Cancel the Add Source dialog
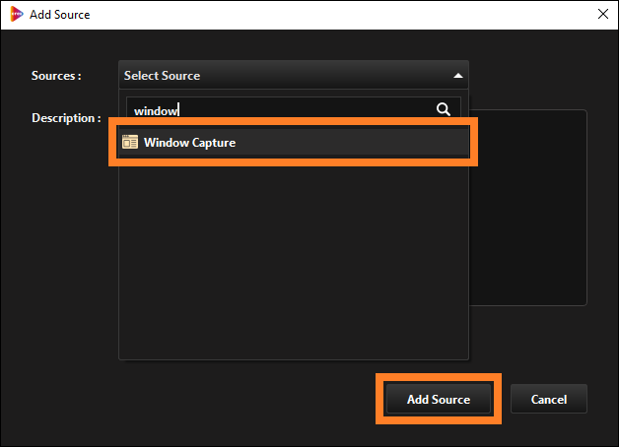Image resolution: width=619 pixels, height=447 pixels. (x=549, y=399)
